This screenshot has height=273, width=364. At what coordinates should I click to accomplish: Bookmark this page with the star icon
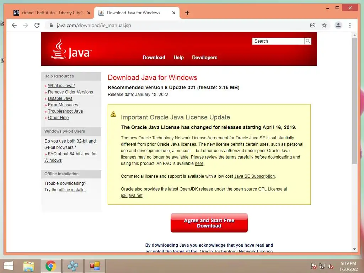[324, 25]
